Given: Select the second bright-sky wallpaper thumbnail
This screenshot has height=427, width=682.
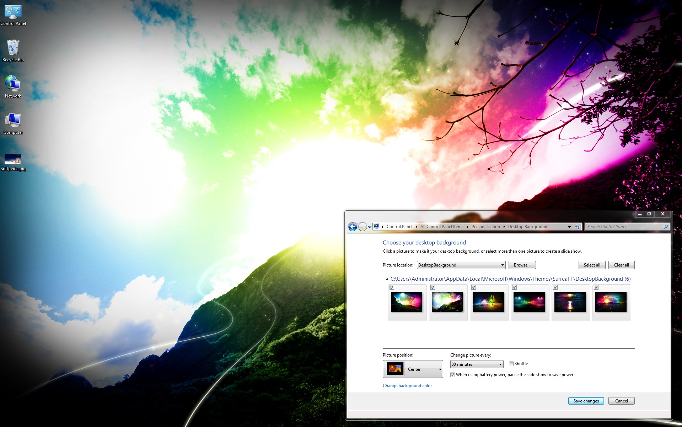Looking at the screenshot, I should tap(447, 302).
